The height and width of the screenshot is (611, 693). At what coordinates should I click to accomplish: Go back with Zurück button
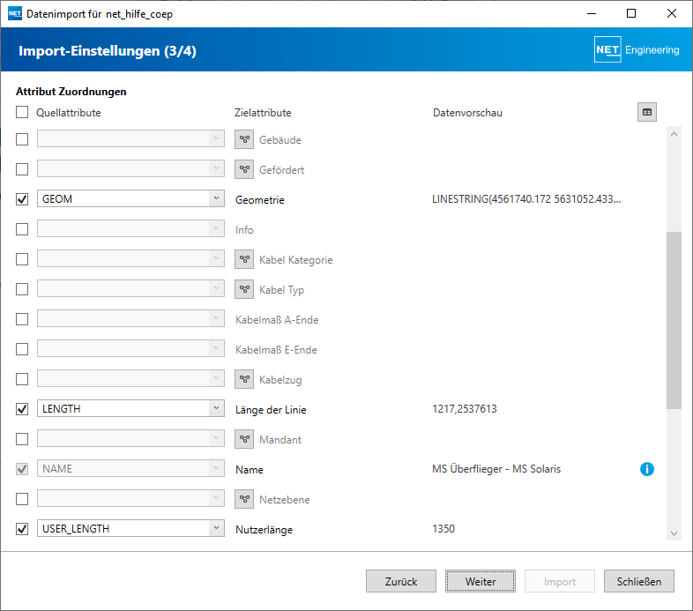tap(401, 581)
